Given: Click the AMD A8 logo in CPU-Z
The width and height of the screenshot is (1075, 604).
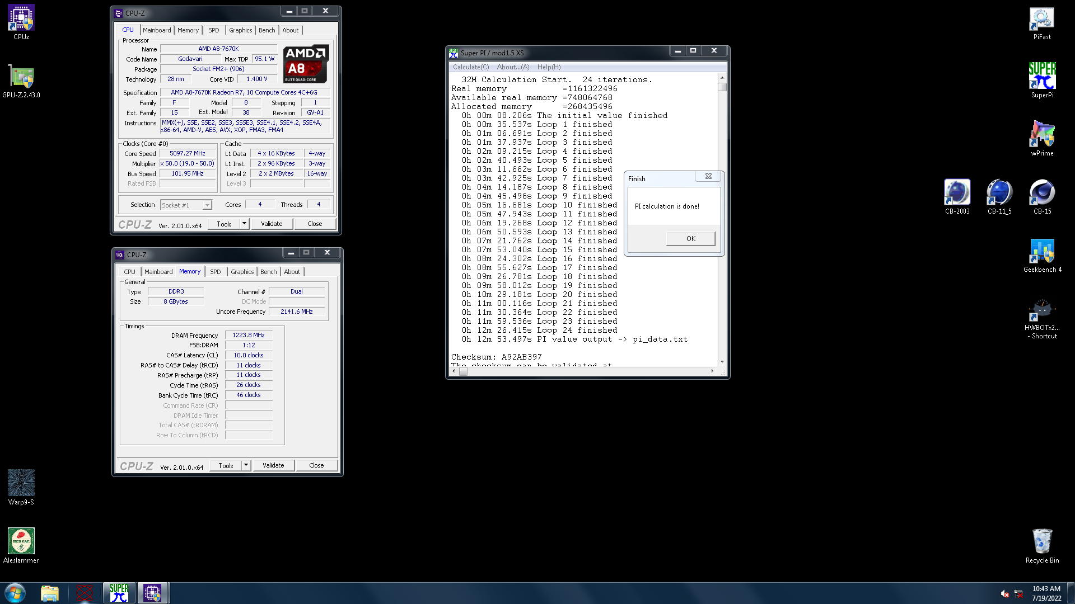Looking at the screenshot, I should tap(306, 64).
